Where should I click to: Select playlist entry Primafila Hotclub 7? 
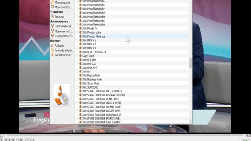(x=132, y=21)
